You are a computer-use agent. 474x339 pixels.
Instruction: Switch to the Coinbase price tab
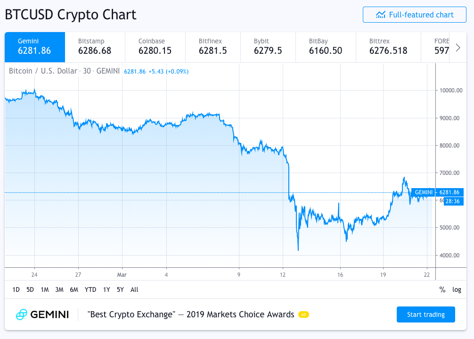[155, 47]
